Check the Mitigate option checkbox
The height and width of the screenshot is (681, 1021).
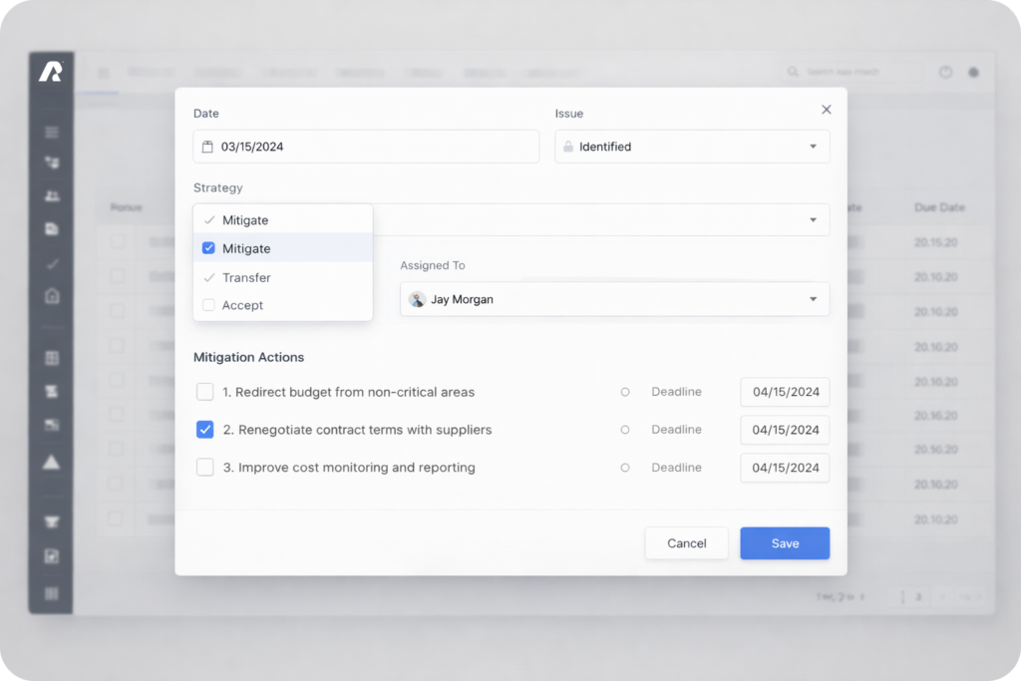[x=208, y=248]
